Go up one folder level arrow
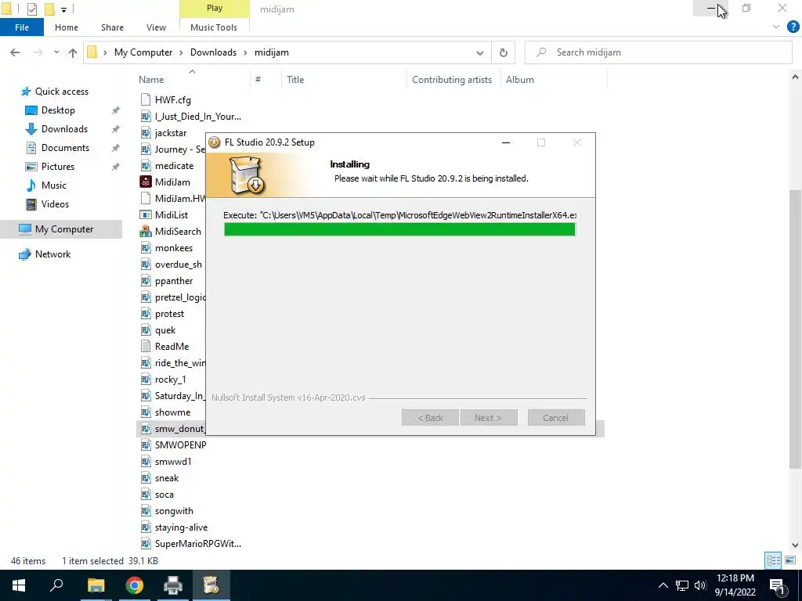The height and width of the screenshot is (601, 802). pos(73,52)
